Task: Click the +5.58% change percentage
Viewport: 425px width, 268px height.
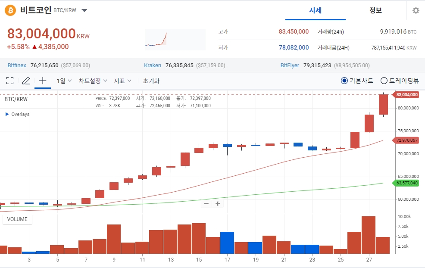Action: 18,47
